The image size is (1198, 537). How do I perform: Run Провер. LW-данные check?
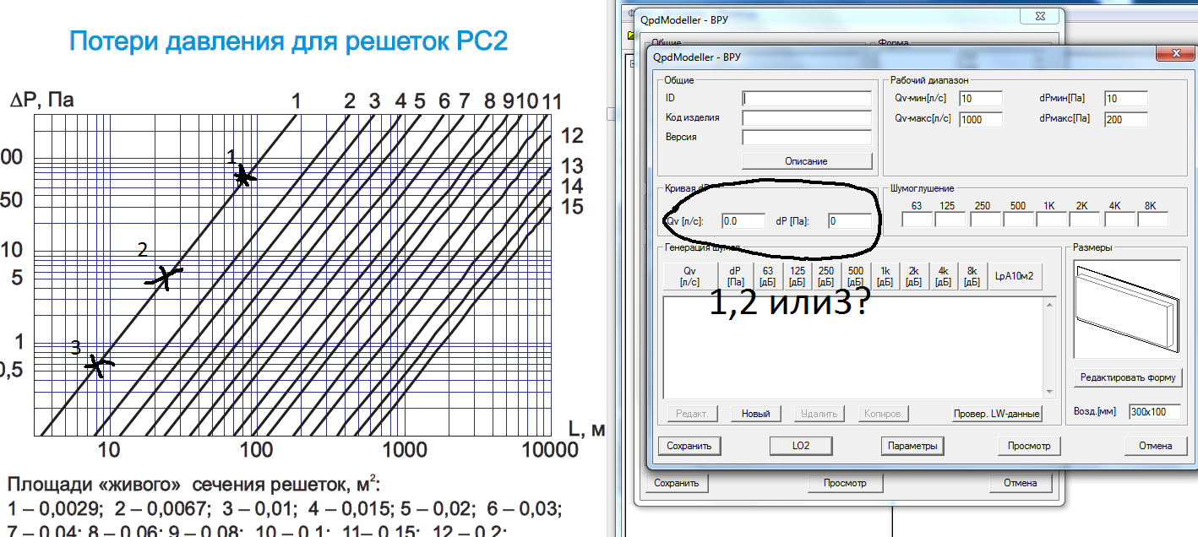pyautogui.click(x=997, y=414)
